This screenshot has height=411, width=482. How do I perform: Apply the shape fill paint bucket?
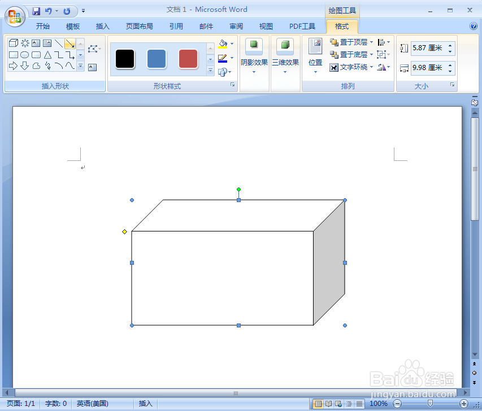click(x=223, y=44)
